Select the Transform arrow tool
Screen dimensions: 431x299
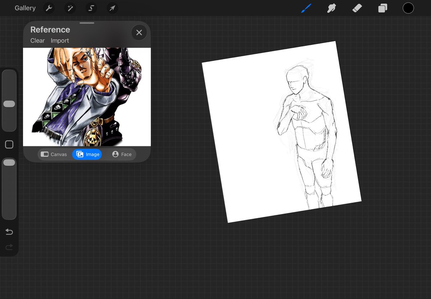(x=112, y=8)
